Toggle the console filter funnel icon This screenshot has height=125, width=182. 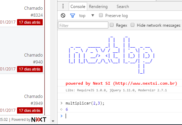(x=73, y=16)
